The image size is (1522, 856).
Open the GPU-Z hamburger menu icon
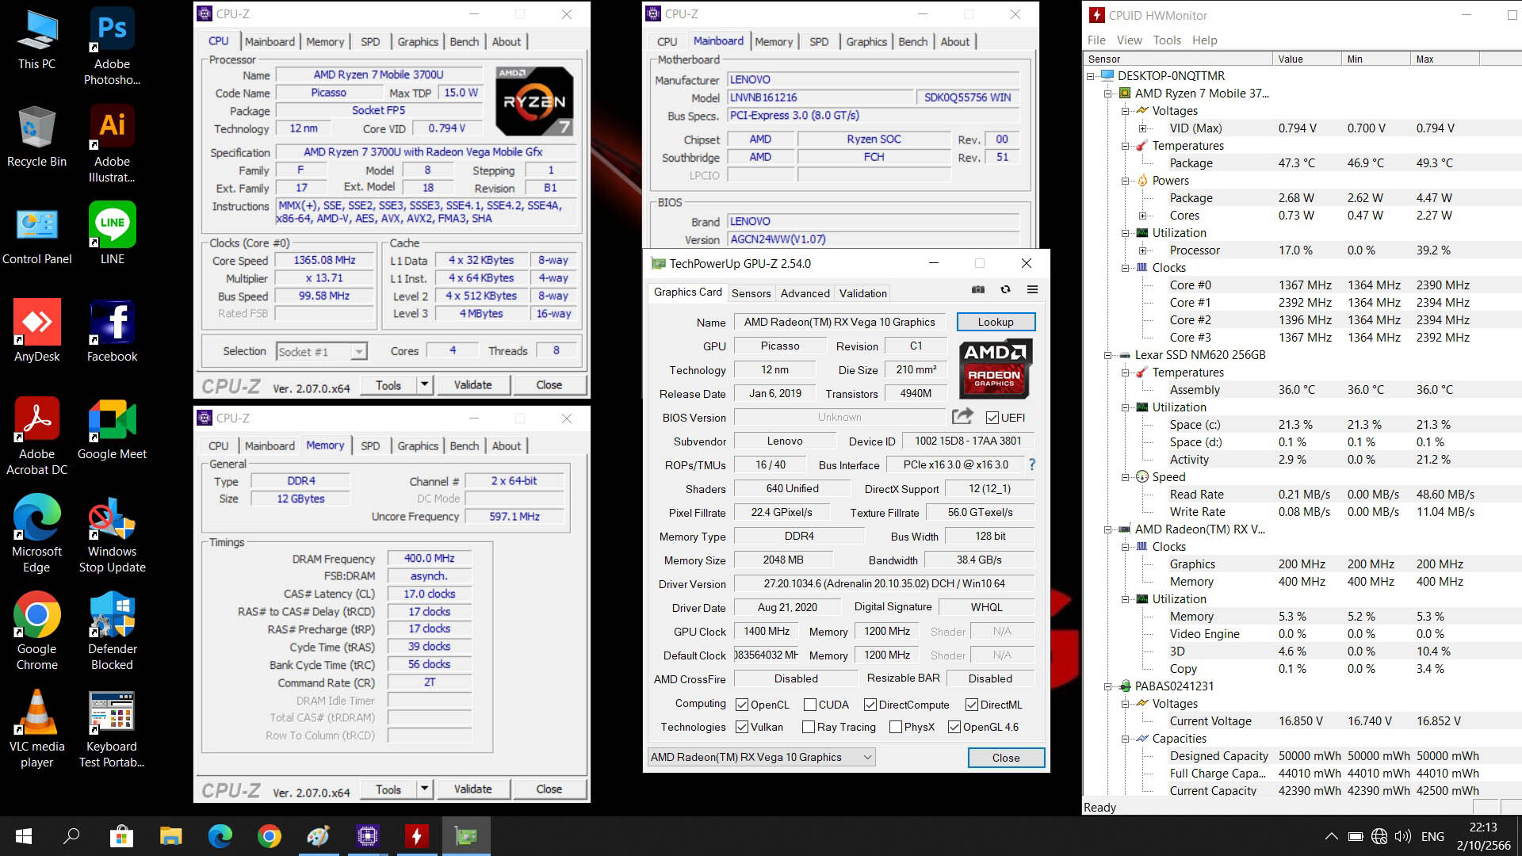pos(1032,290)
